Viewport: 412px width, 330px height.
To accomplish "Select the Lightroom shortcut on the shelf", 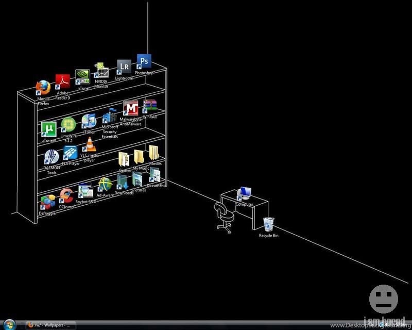I will (x=124, y=67).
